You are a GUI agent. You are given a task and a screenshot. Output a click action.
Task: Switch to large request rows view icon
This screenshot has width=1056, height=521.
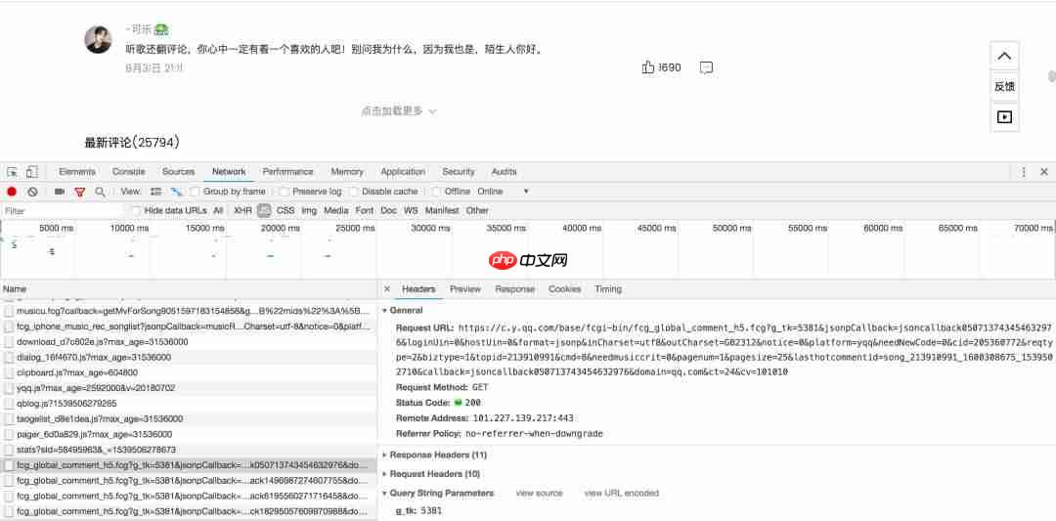tap(155, 192)
